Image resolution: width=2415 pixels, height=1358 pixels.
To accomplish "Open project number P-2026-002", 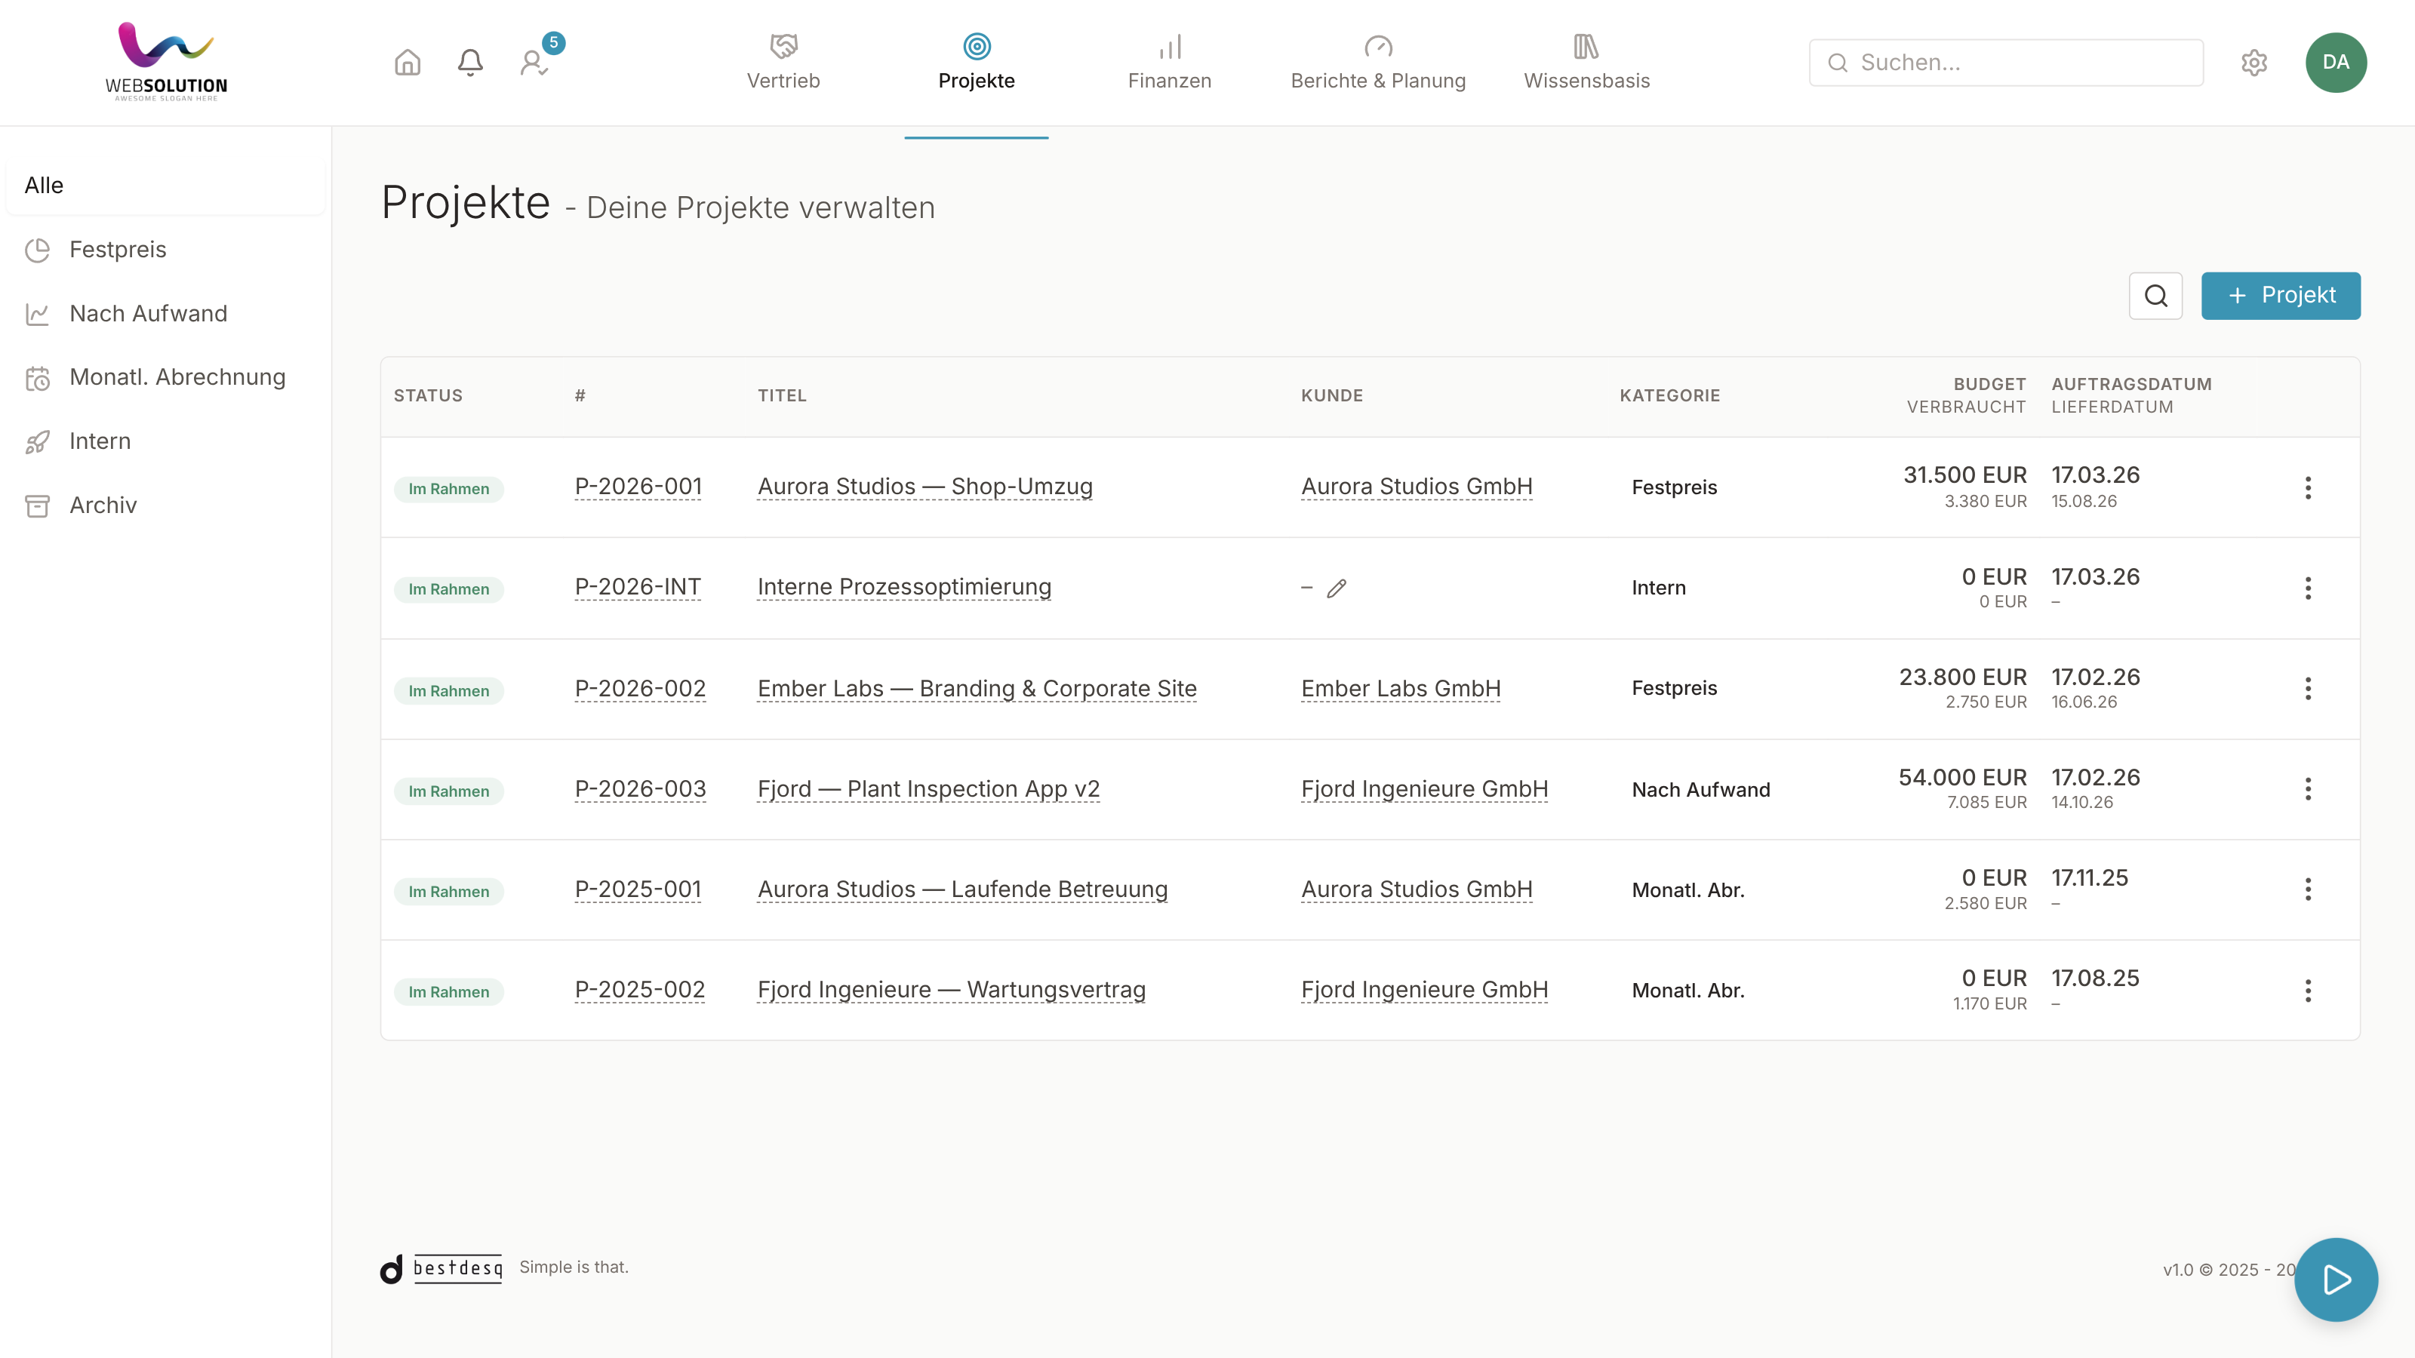I will click(640, 688).
